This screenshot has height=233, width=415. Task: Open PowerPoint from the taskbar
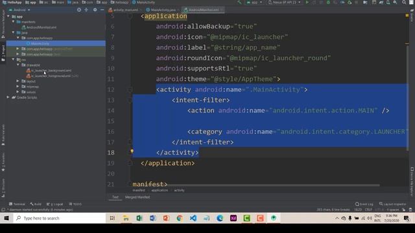click(166, 218)
